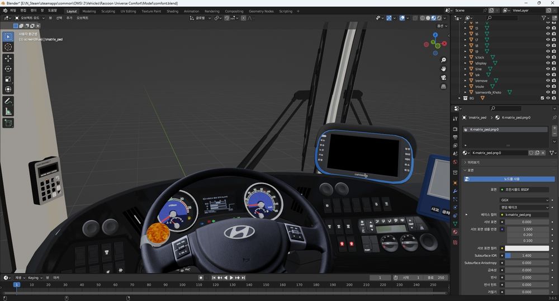Open the subsurface method dropdown below GGX
Screen dimensions: 559x301
pyautogui.click(x=524, y=207)
